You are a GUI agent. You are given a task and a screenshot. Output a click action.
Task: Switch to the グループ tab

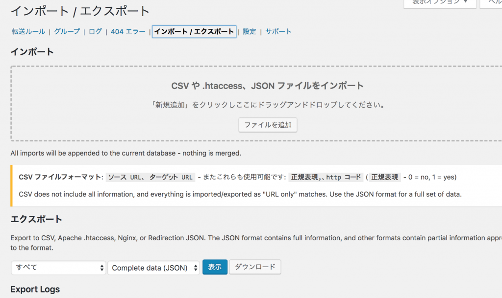pos(67,32)
